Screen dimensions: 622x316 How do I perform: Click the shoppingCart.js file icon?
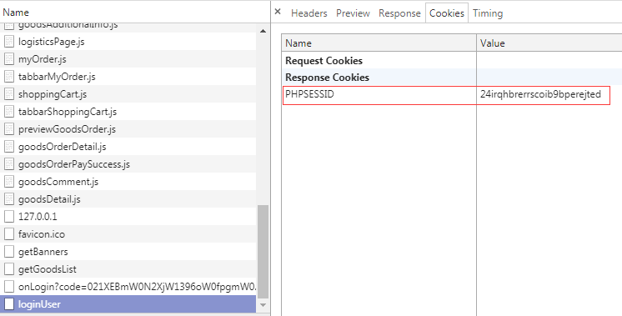8,94
